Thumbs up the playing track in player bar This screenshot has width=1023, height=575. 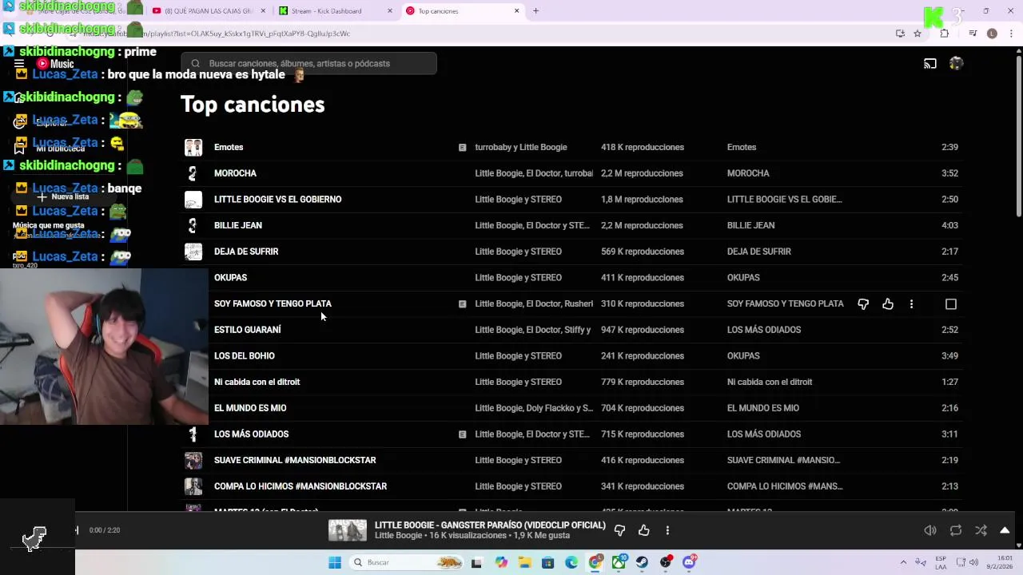click(644, 530)
